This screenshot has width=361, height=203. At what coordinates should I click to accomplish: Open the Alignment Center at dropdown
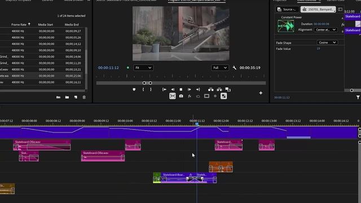325,30
